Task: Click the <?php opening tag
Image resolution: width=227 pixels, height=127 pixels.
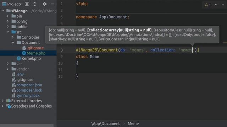Action: 82,4
